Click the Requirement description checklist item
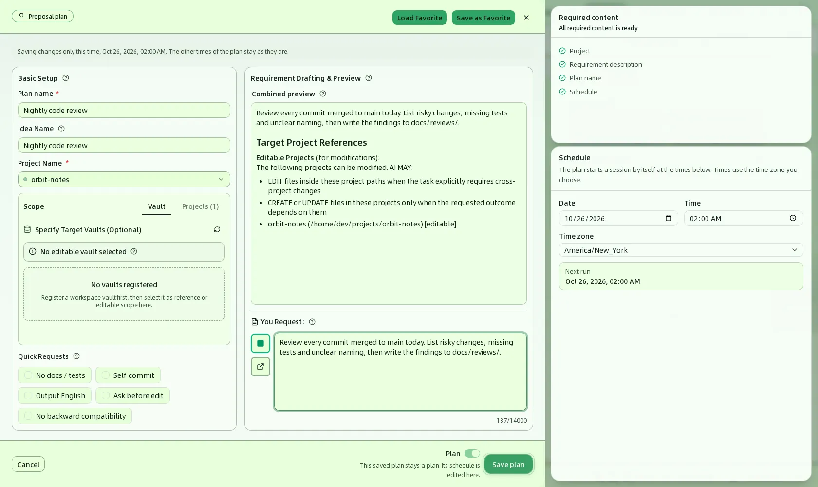The height and width of the screenshot is (487, 818). click(x=600, y=64)
